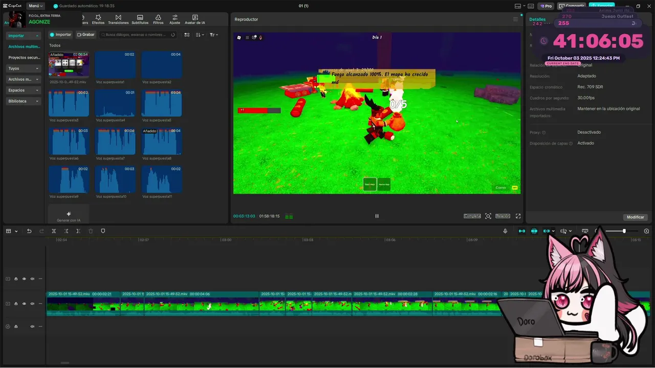Lock the audio track

tap(16, 327)
